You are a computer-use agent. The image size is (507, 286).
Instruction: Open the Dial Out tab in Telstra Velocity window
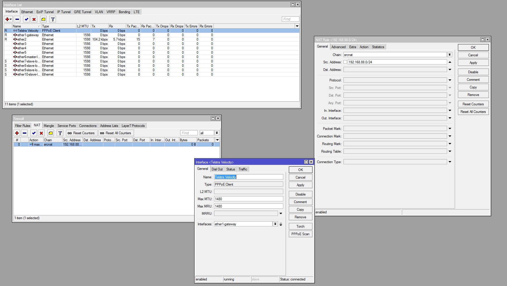tap(217, 169)
